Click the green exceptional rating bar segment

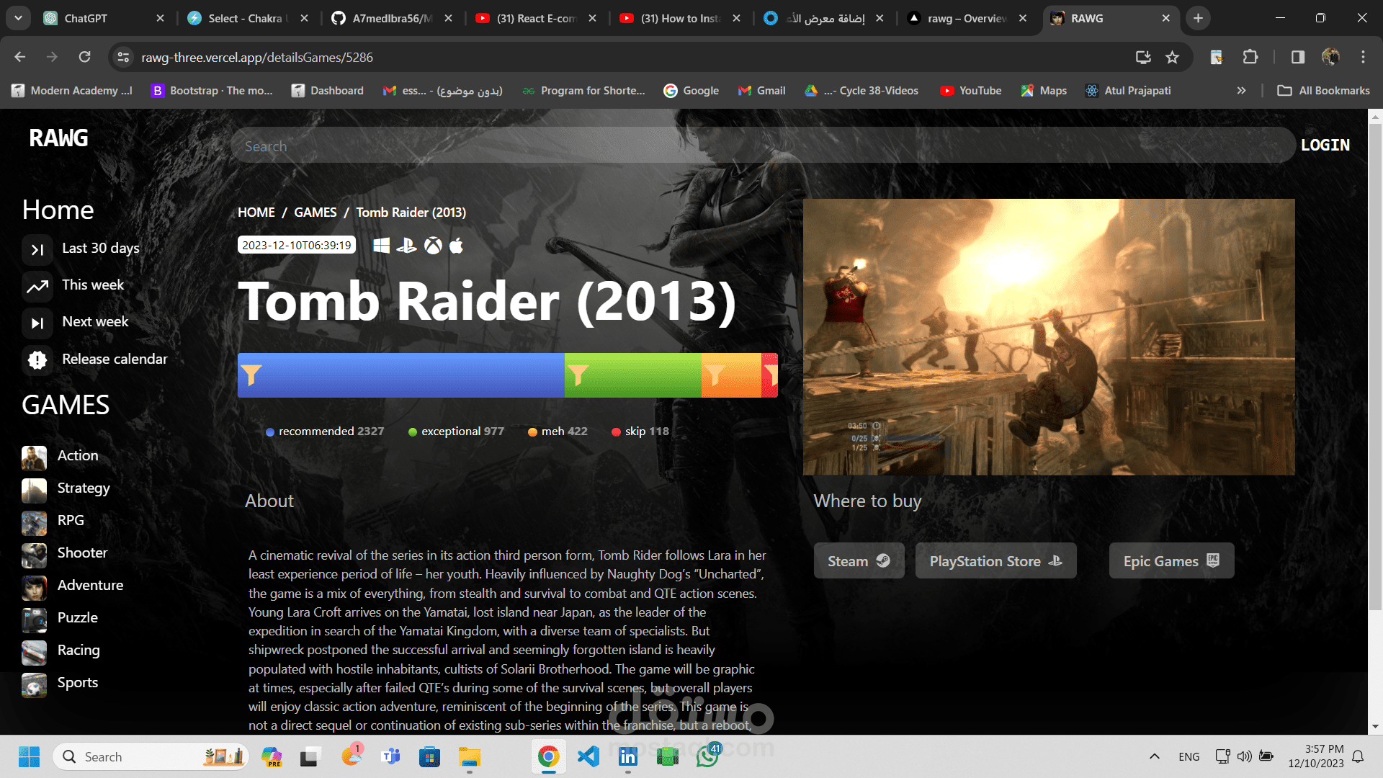[634, 375]
